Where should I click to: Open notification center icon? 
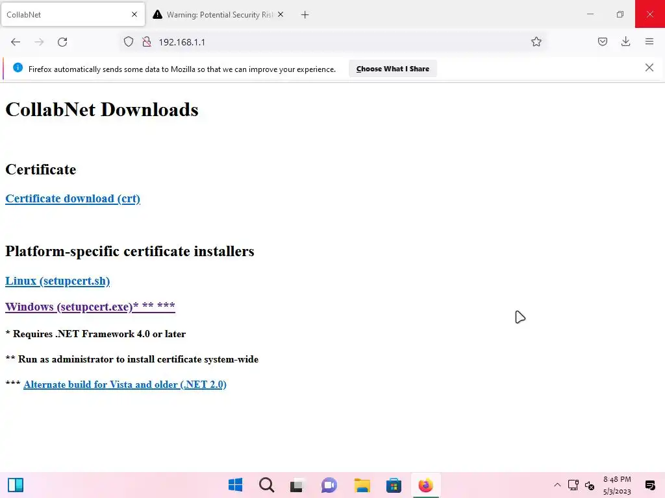coord(649,485)
